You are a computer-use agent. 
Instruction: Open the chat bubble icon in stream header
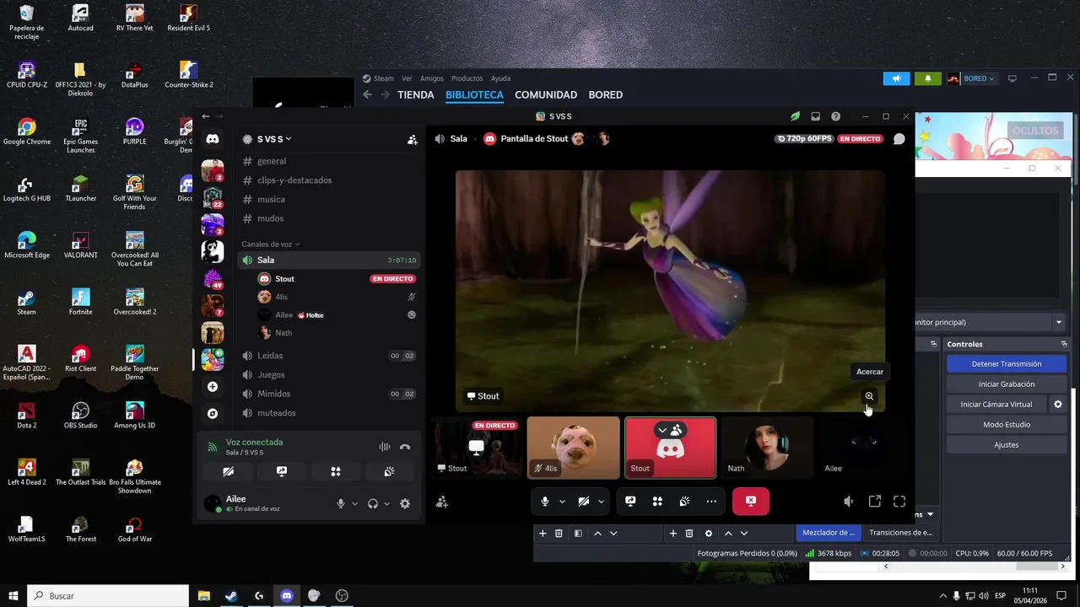(x=899, y=139)
